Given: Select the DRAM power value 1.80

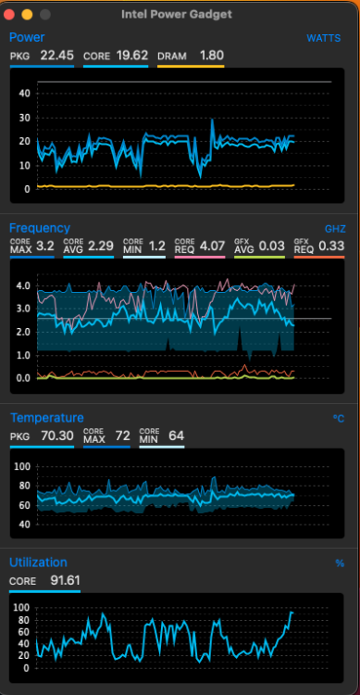Looking at the screenshot, I should click(x=212, y=56).
